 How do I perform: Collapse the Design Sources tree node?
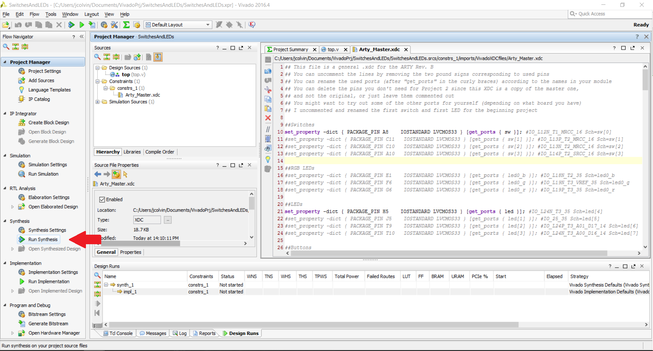tap(98, 68)
